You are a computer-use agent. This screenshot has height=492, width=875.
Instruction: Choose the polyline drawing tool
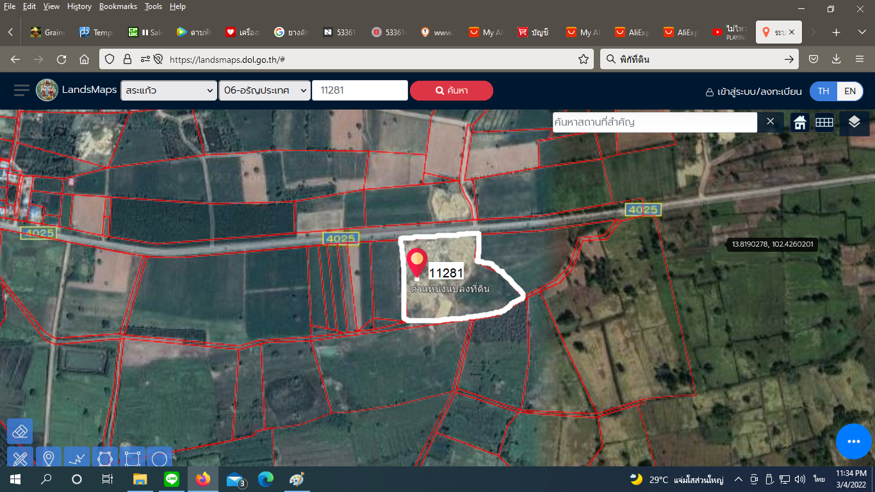[77, 458]
